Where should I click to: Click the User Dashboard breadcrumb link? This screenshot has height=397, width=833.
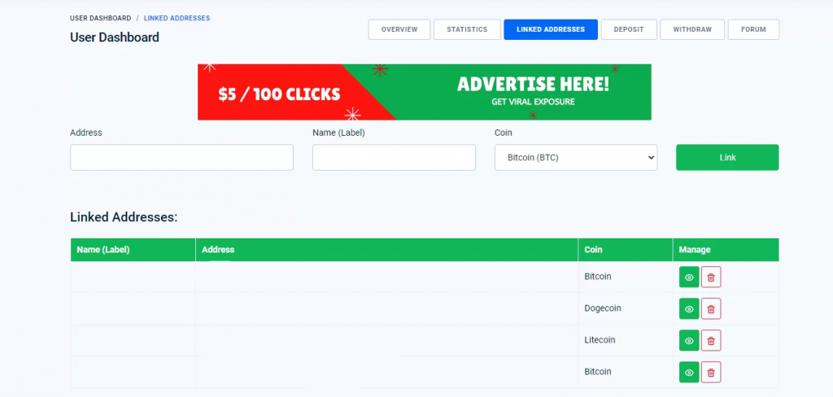(100, 18)
